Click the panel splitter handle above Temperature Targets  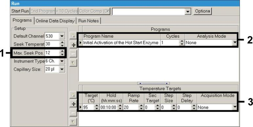coord(153,83)
